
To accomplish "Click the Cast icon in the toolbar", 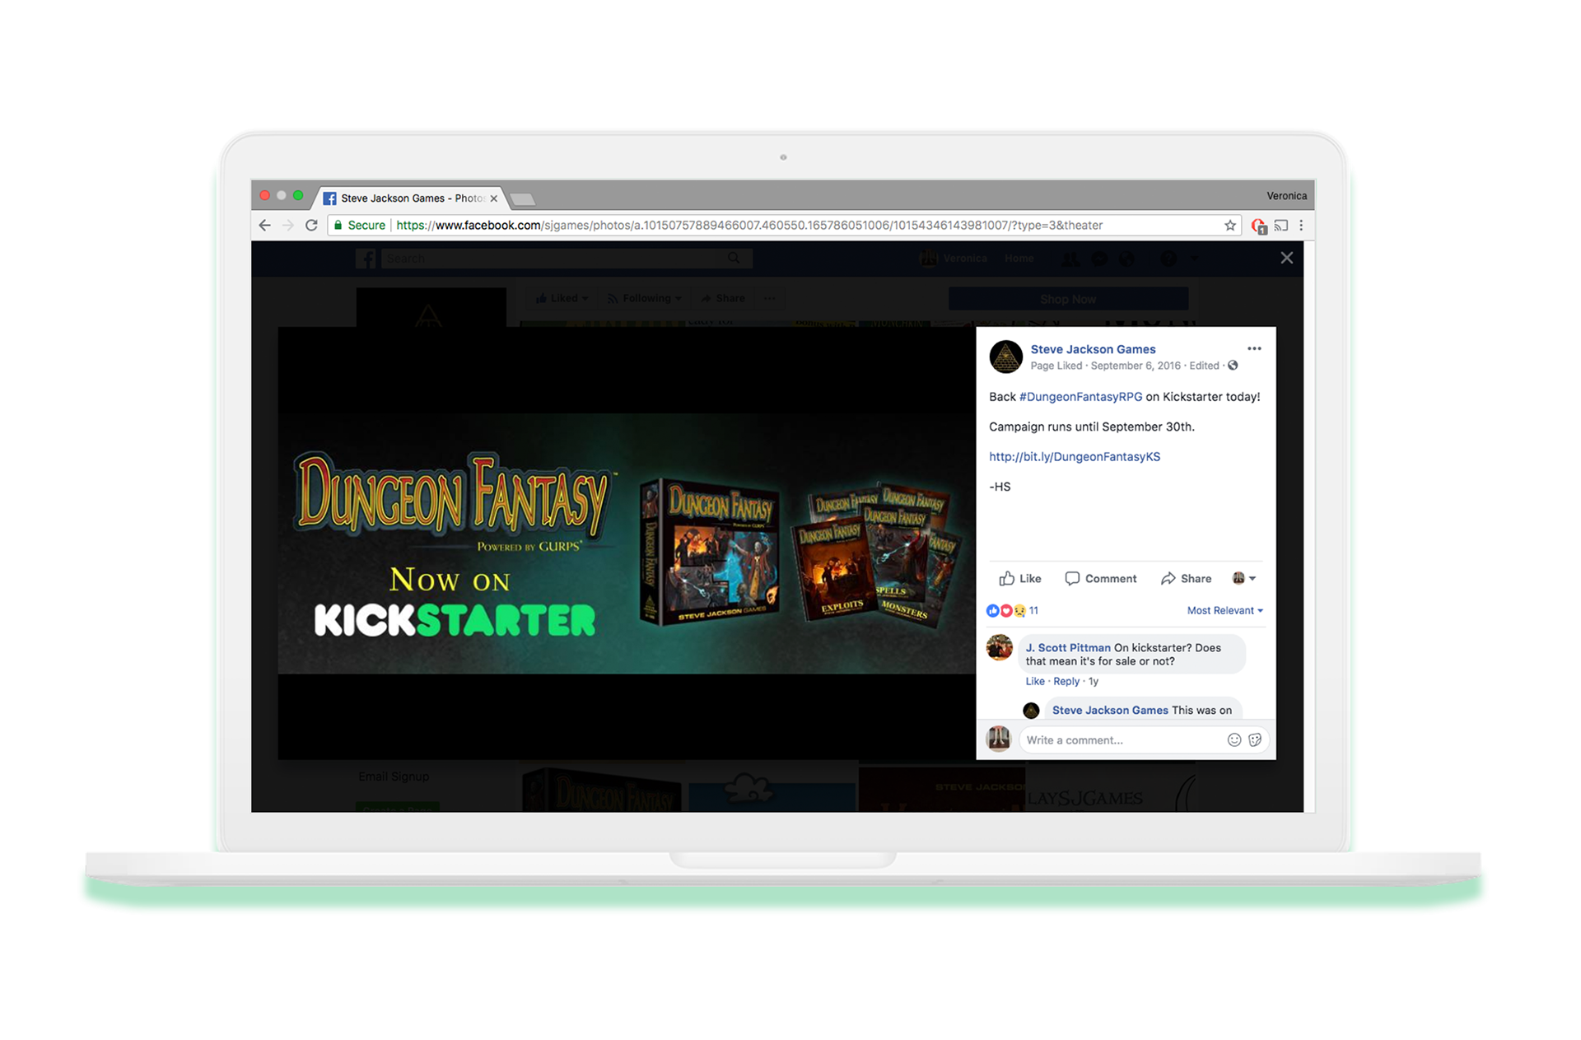I will pyautogui.click(x=1281, y=226).
